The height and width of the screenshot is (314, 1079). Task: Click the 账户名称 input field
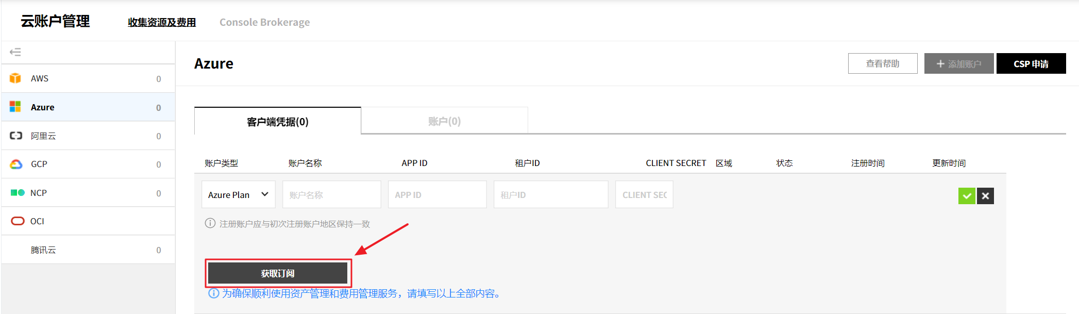click(332, 194)
